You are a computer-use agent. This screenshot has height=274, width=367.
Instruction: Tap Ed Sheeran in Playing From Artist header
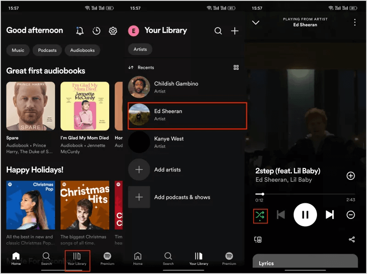(305, 25)
